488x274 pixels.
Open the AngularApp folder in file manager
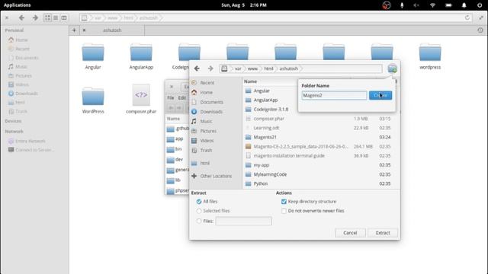[141, 53]
